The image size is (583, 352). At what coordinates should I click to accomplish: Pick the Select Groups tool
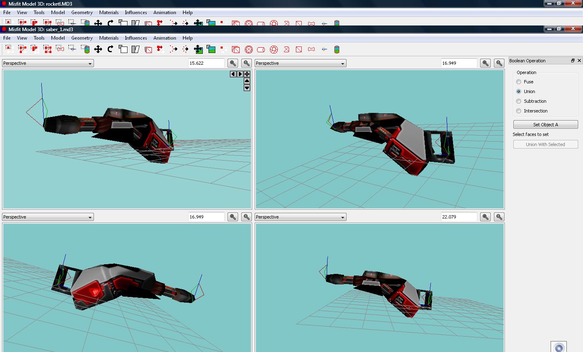pos(47,49)
